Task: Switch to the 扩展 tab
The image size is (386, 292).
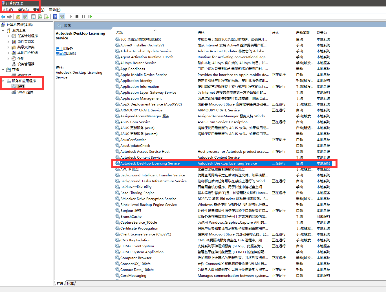Action: (60, 284)
